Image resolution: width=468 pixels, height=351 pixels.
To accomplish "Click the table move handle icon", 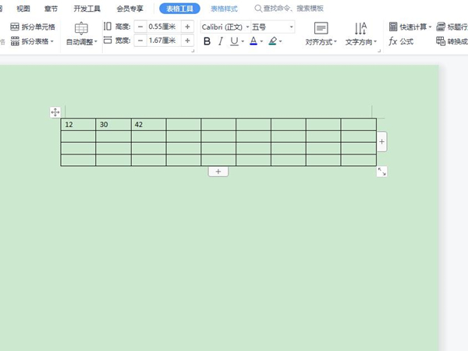I will point(55,112).
